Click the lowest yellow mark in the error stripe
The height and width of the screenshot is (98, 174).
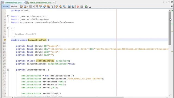point(172,52)
